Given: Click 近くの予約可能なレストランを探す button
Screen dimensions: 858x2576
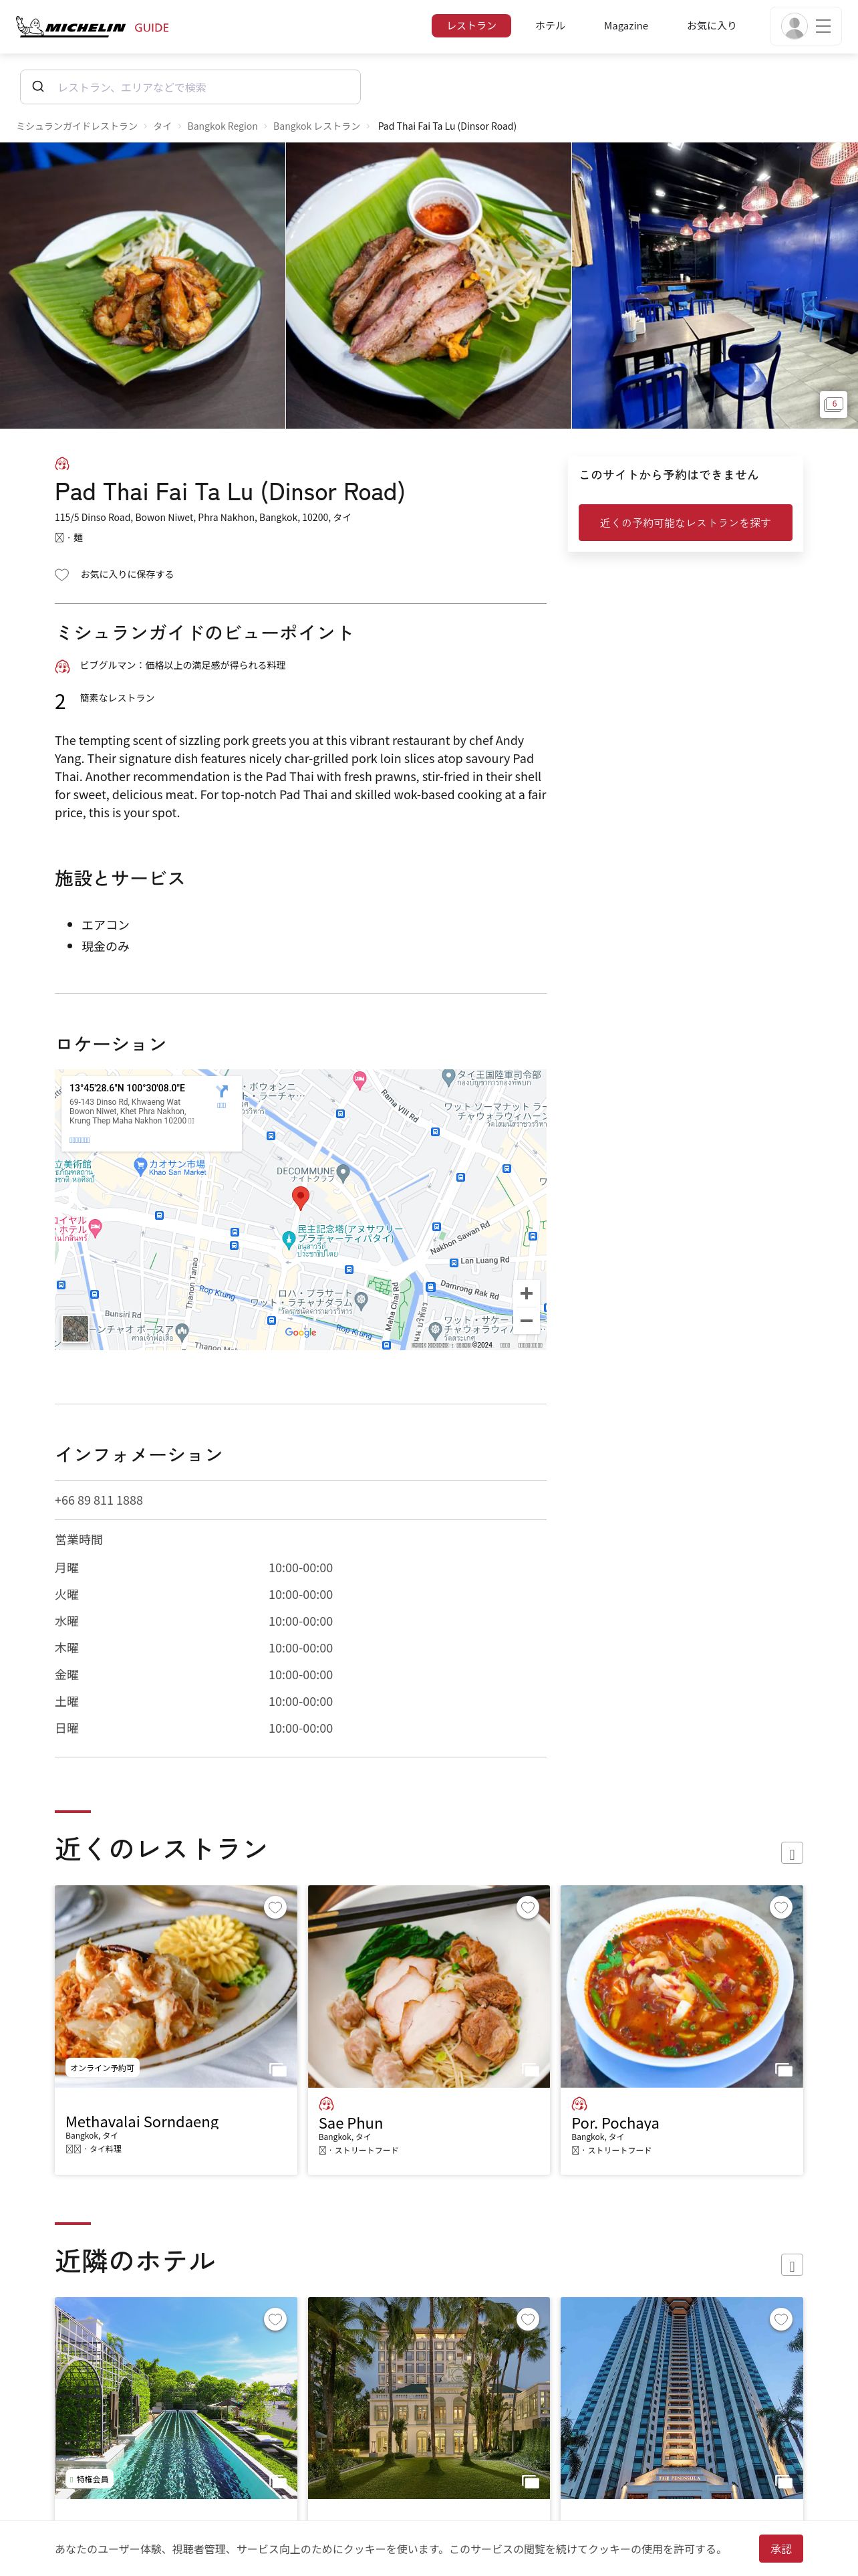Looking at the screenshot, I should pyautogui.click(x=685, y=522).
